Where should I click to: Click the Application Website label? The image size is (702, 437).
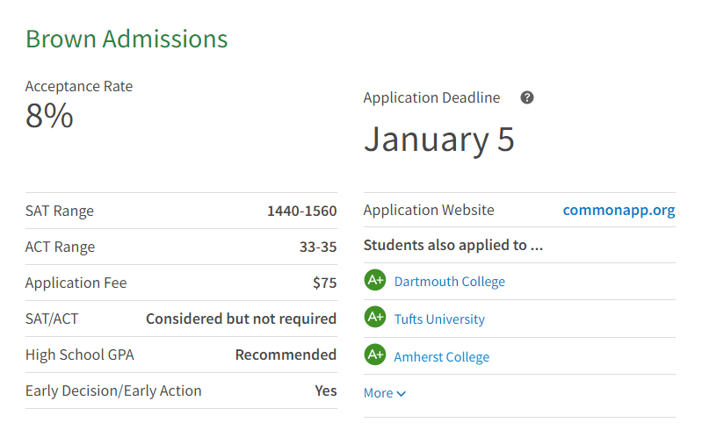[x=429, y=211]
